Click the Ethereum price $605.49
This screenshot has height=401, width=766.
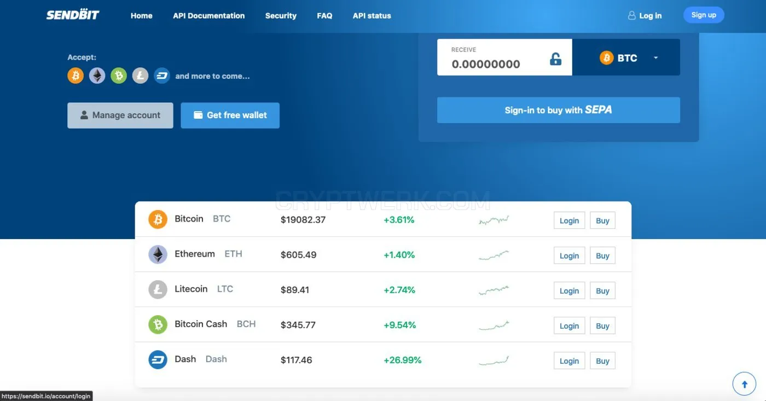pyautogui.click(x=298, y=255)
